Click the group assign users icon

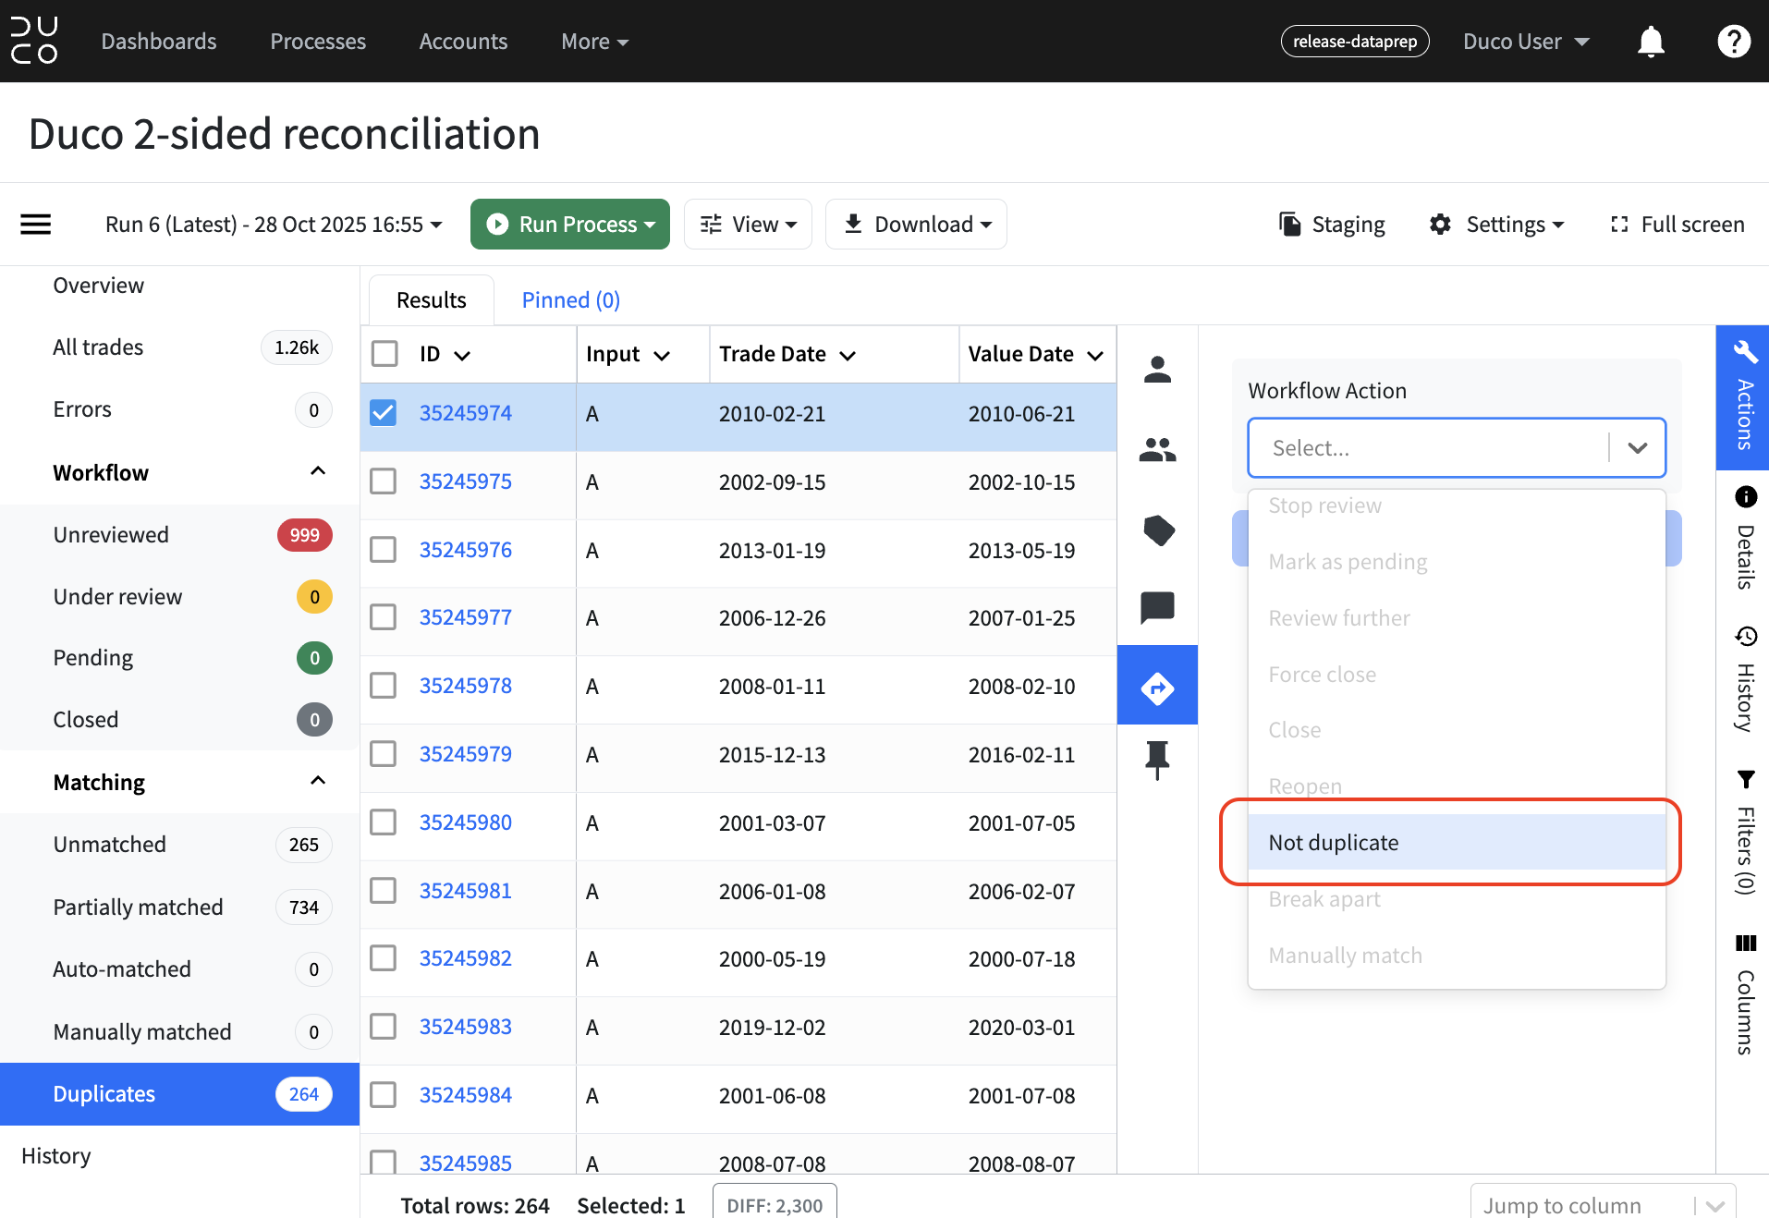tap(1157, 450)
